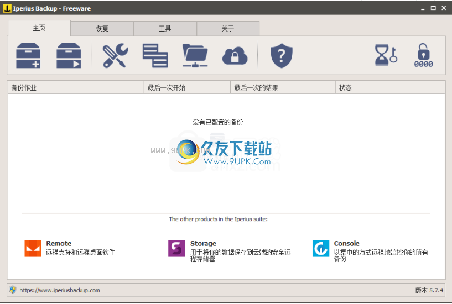Open general settings wrench and screwdriver icon
452x304 pixels.
pyautogui.click(x=115, y=56)
